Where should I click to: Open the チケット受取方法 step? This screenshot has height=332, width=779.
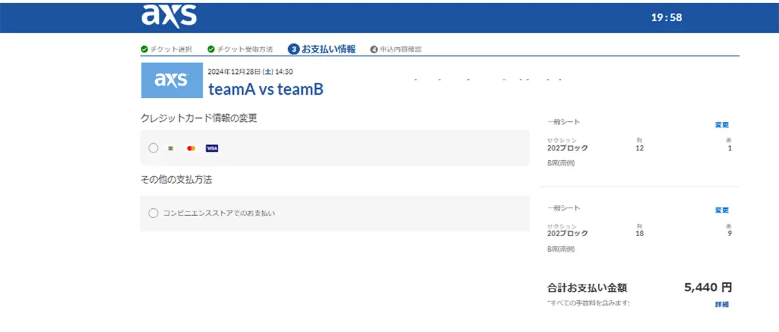coord(245,49)
